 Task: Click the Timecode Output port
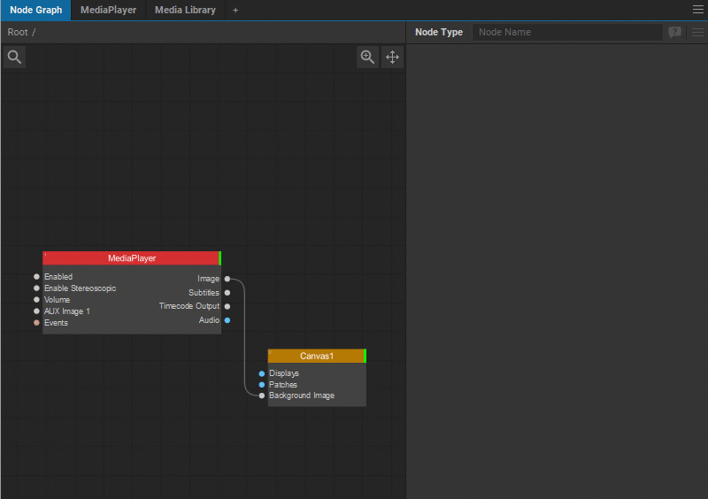227,306
